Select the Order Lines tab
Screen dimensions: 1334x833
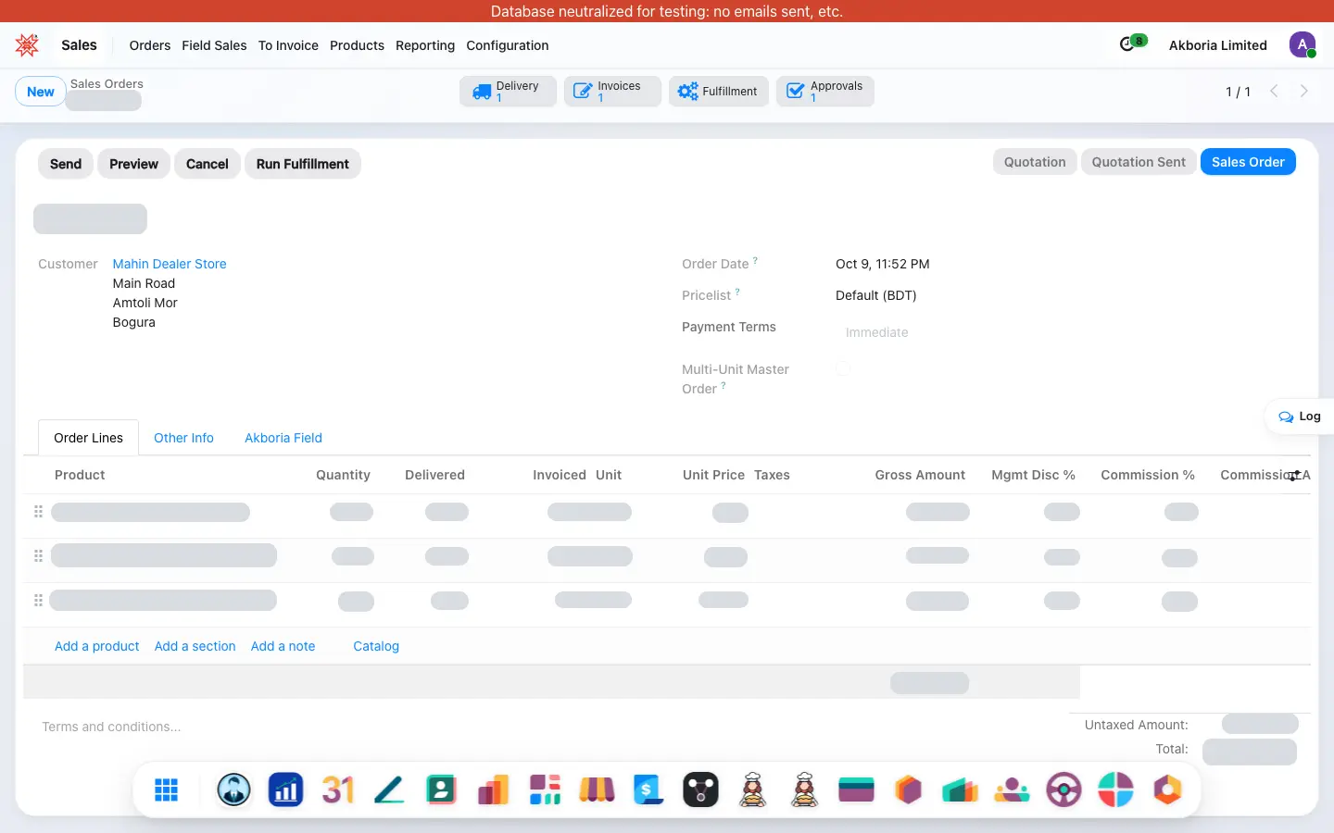pos(88,438)
